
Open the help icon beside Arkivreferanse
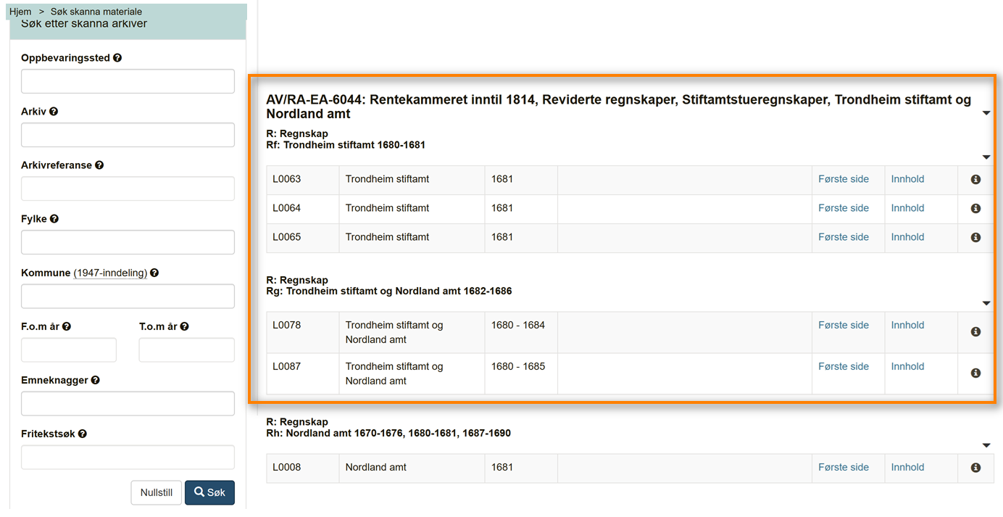tap(99, 165)
